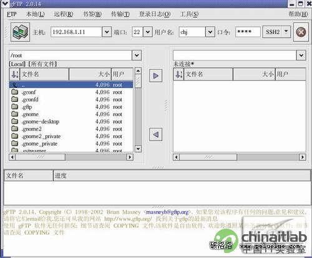This screenshot has width=312, height=258.
Task: Sort remote files by 用户 column
Action: 291,74
